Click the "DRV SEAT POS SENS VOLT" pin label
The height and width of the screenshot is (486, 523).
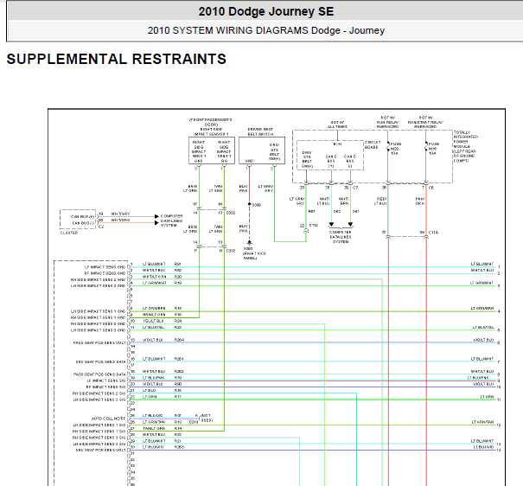101,450
